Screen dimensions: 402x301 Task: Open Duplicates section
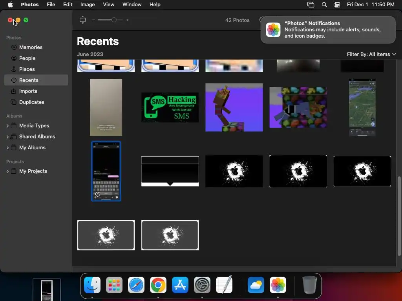(36, 102)
